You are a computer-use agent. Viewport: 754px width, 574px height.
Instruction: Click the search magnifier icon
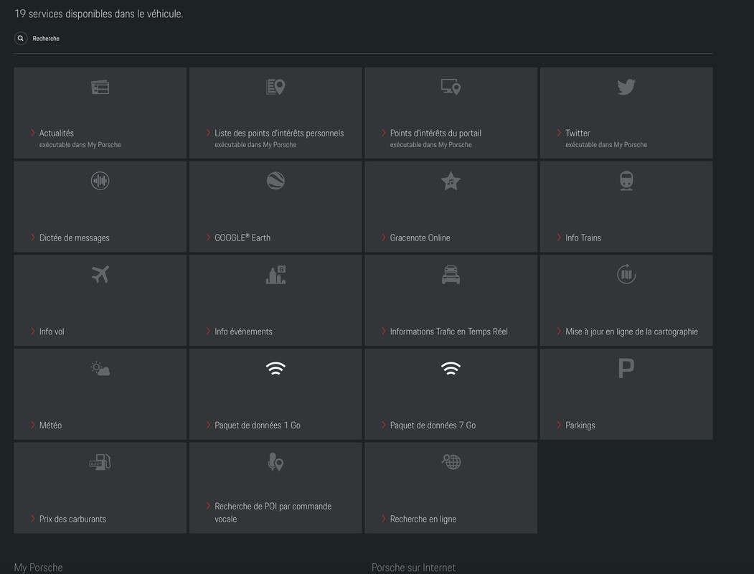pyautogui.click(x=21, y=38)
